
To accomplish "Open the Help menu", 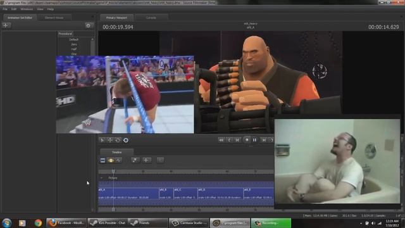I will 51,9.
